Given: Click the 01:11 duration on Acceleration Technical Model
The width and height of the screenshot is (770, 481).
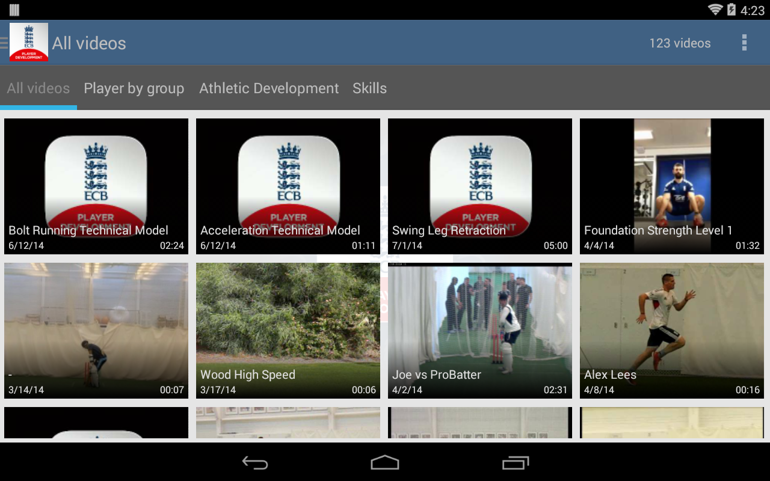Looking at the screenshot, I should point(363,245).
